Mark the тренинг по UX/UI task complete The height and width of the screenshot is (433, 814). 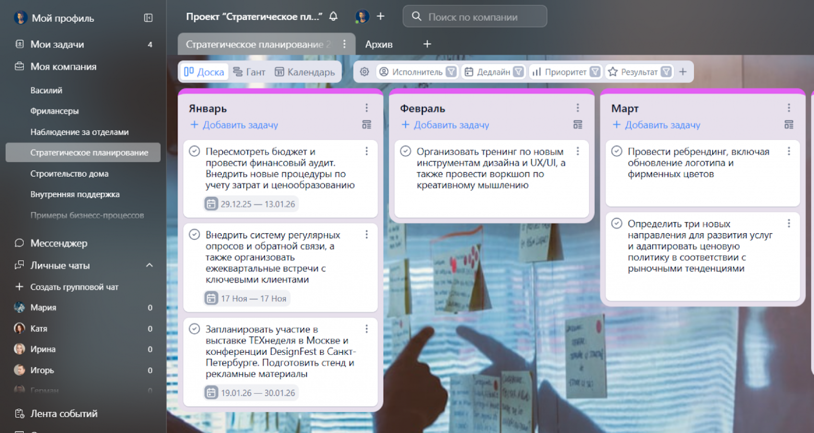pyautogui.click(x=406, y=151)
